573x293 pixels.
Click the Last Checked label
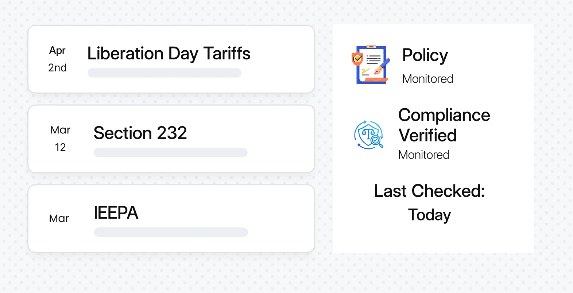tap(430, 191)
